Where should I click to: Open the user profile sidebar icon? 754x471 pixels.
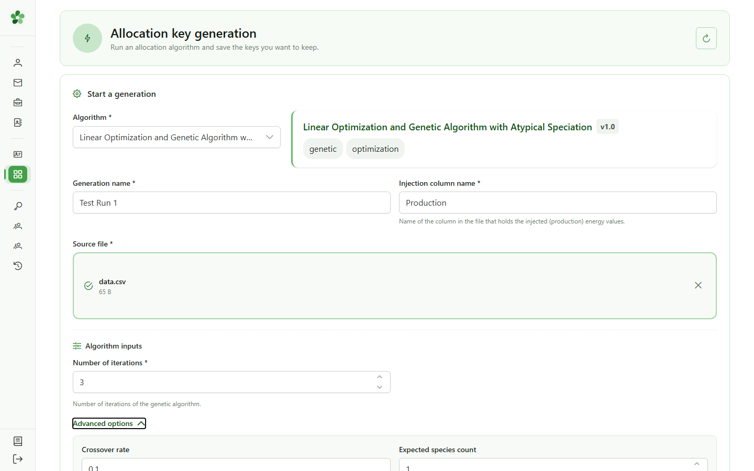18,63
